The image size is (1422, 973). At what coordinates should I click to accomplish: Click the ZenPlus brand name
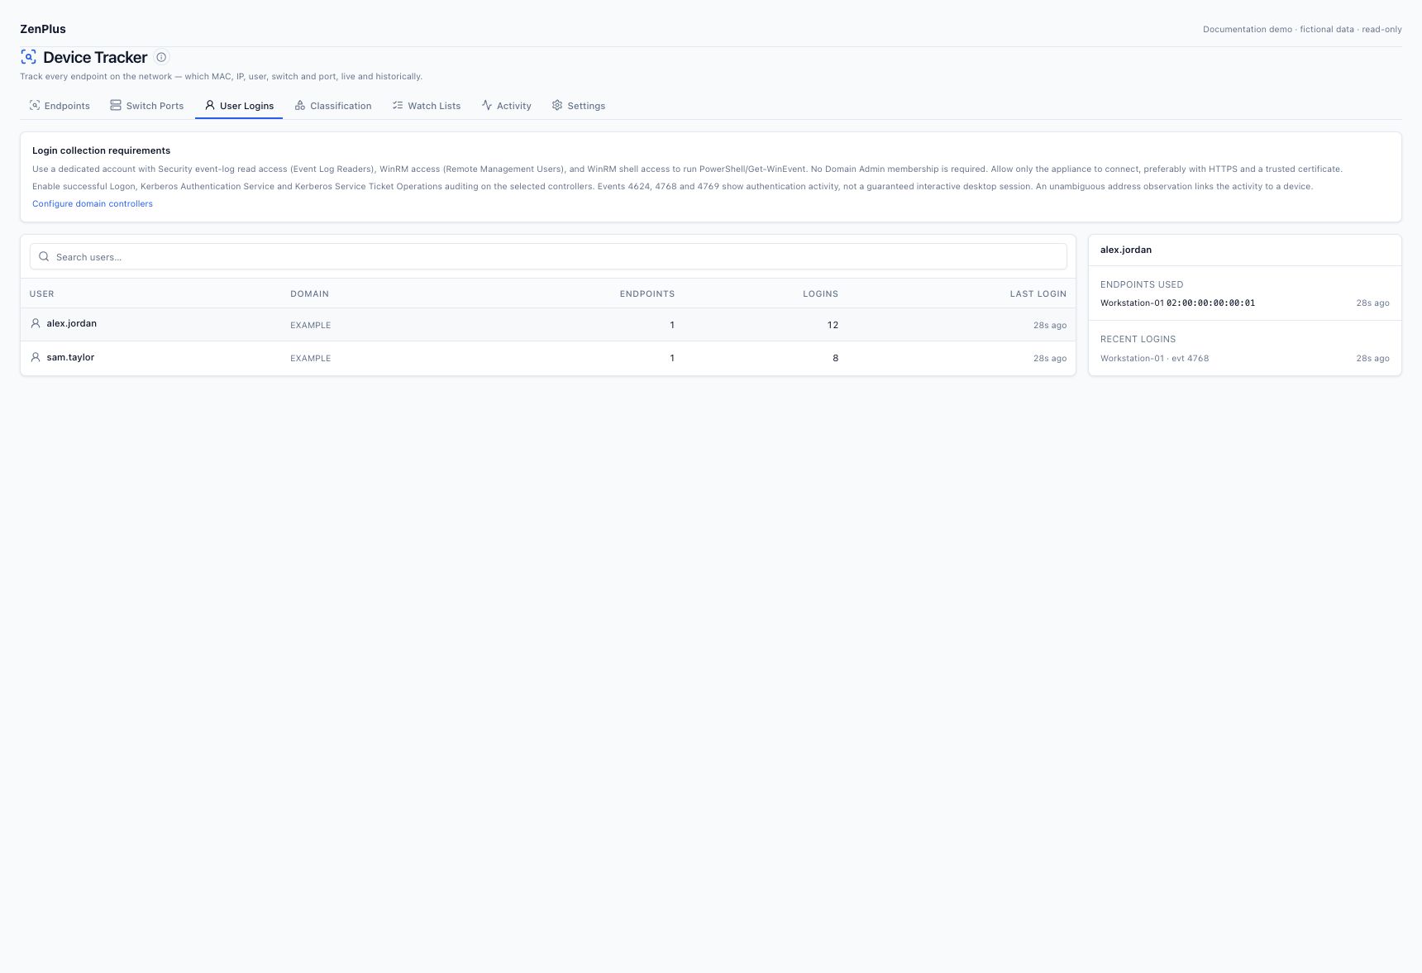[x=43, y=29]
